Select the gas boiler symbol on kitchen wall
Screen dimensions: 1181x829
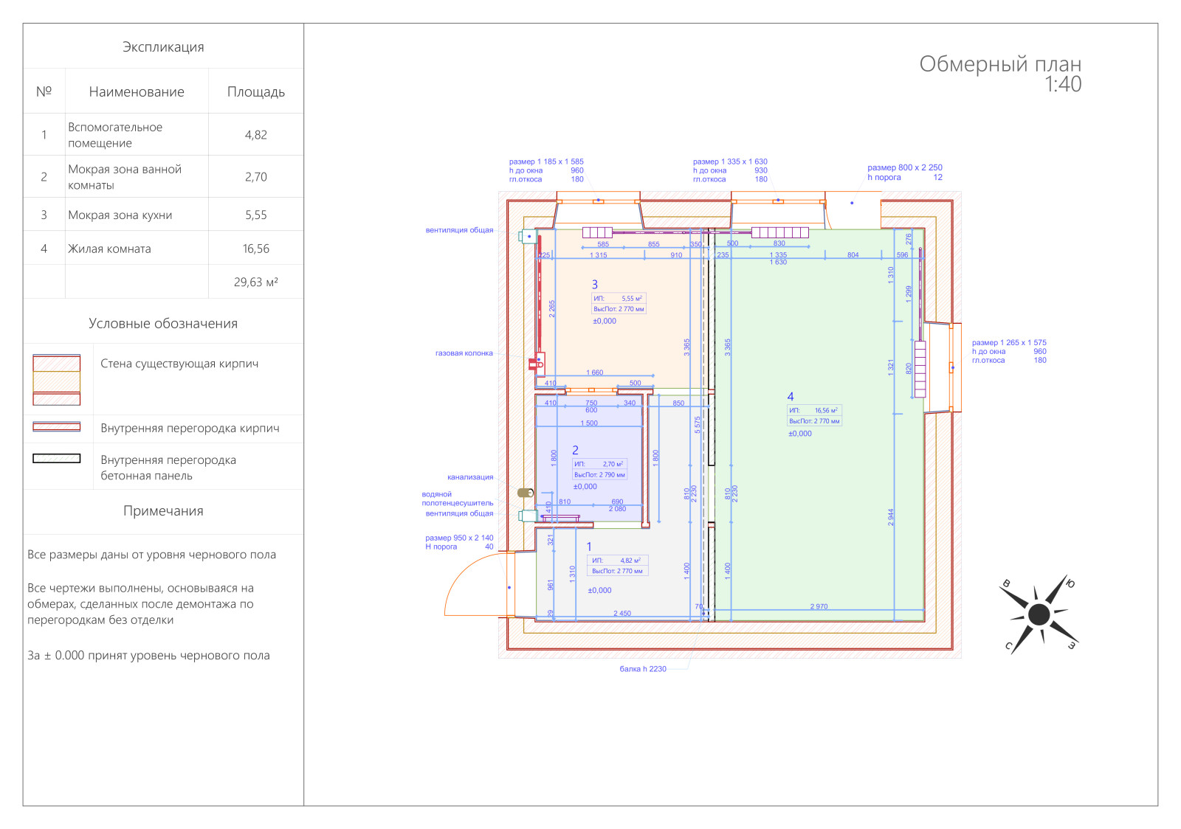click(x=536, y=362)
